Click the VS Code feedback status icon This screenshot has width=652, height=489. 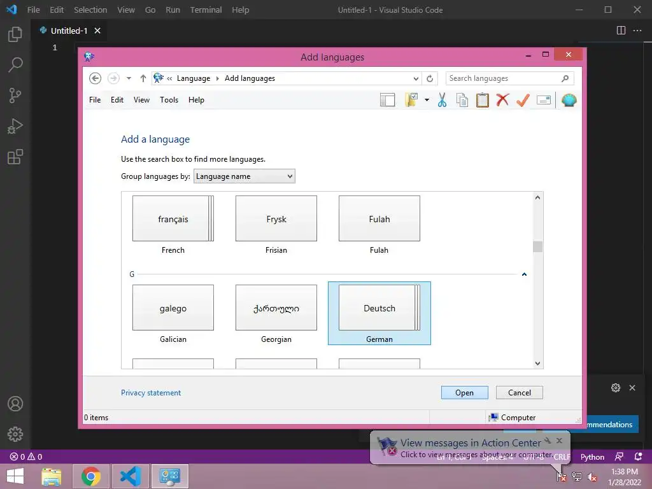coord(619,457)
